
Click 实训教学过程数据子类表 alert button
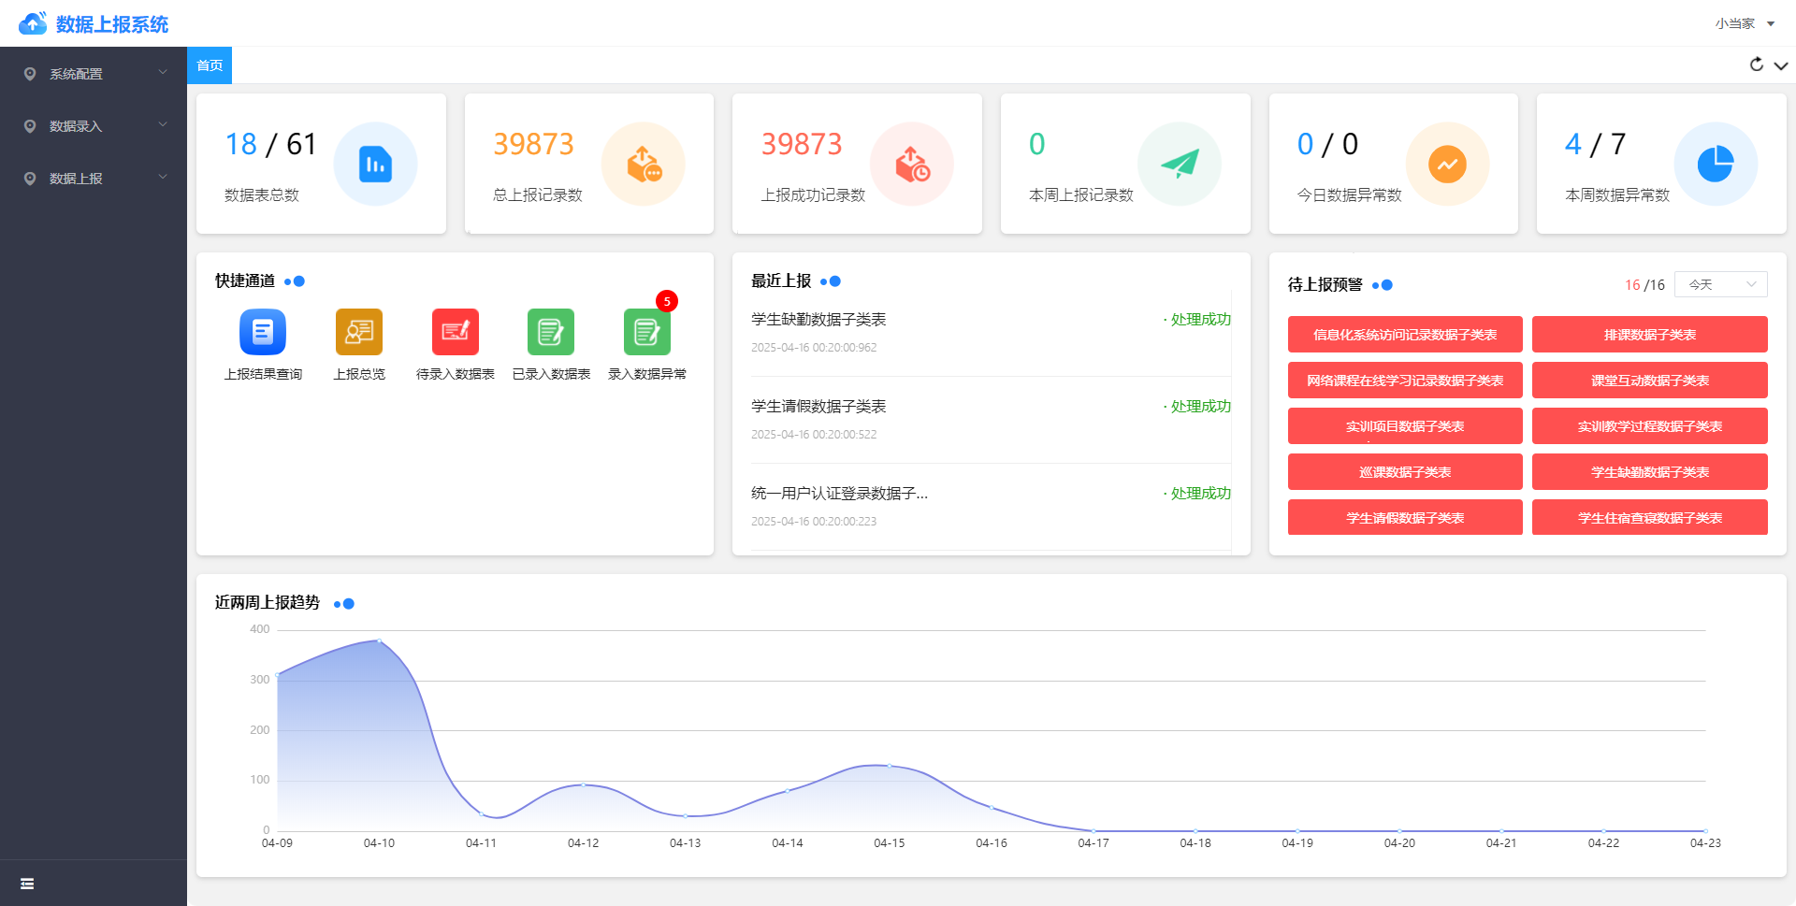tap(1650, 426)
